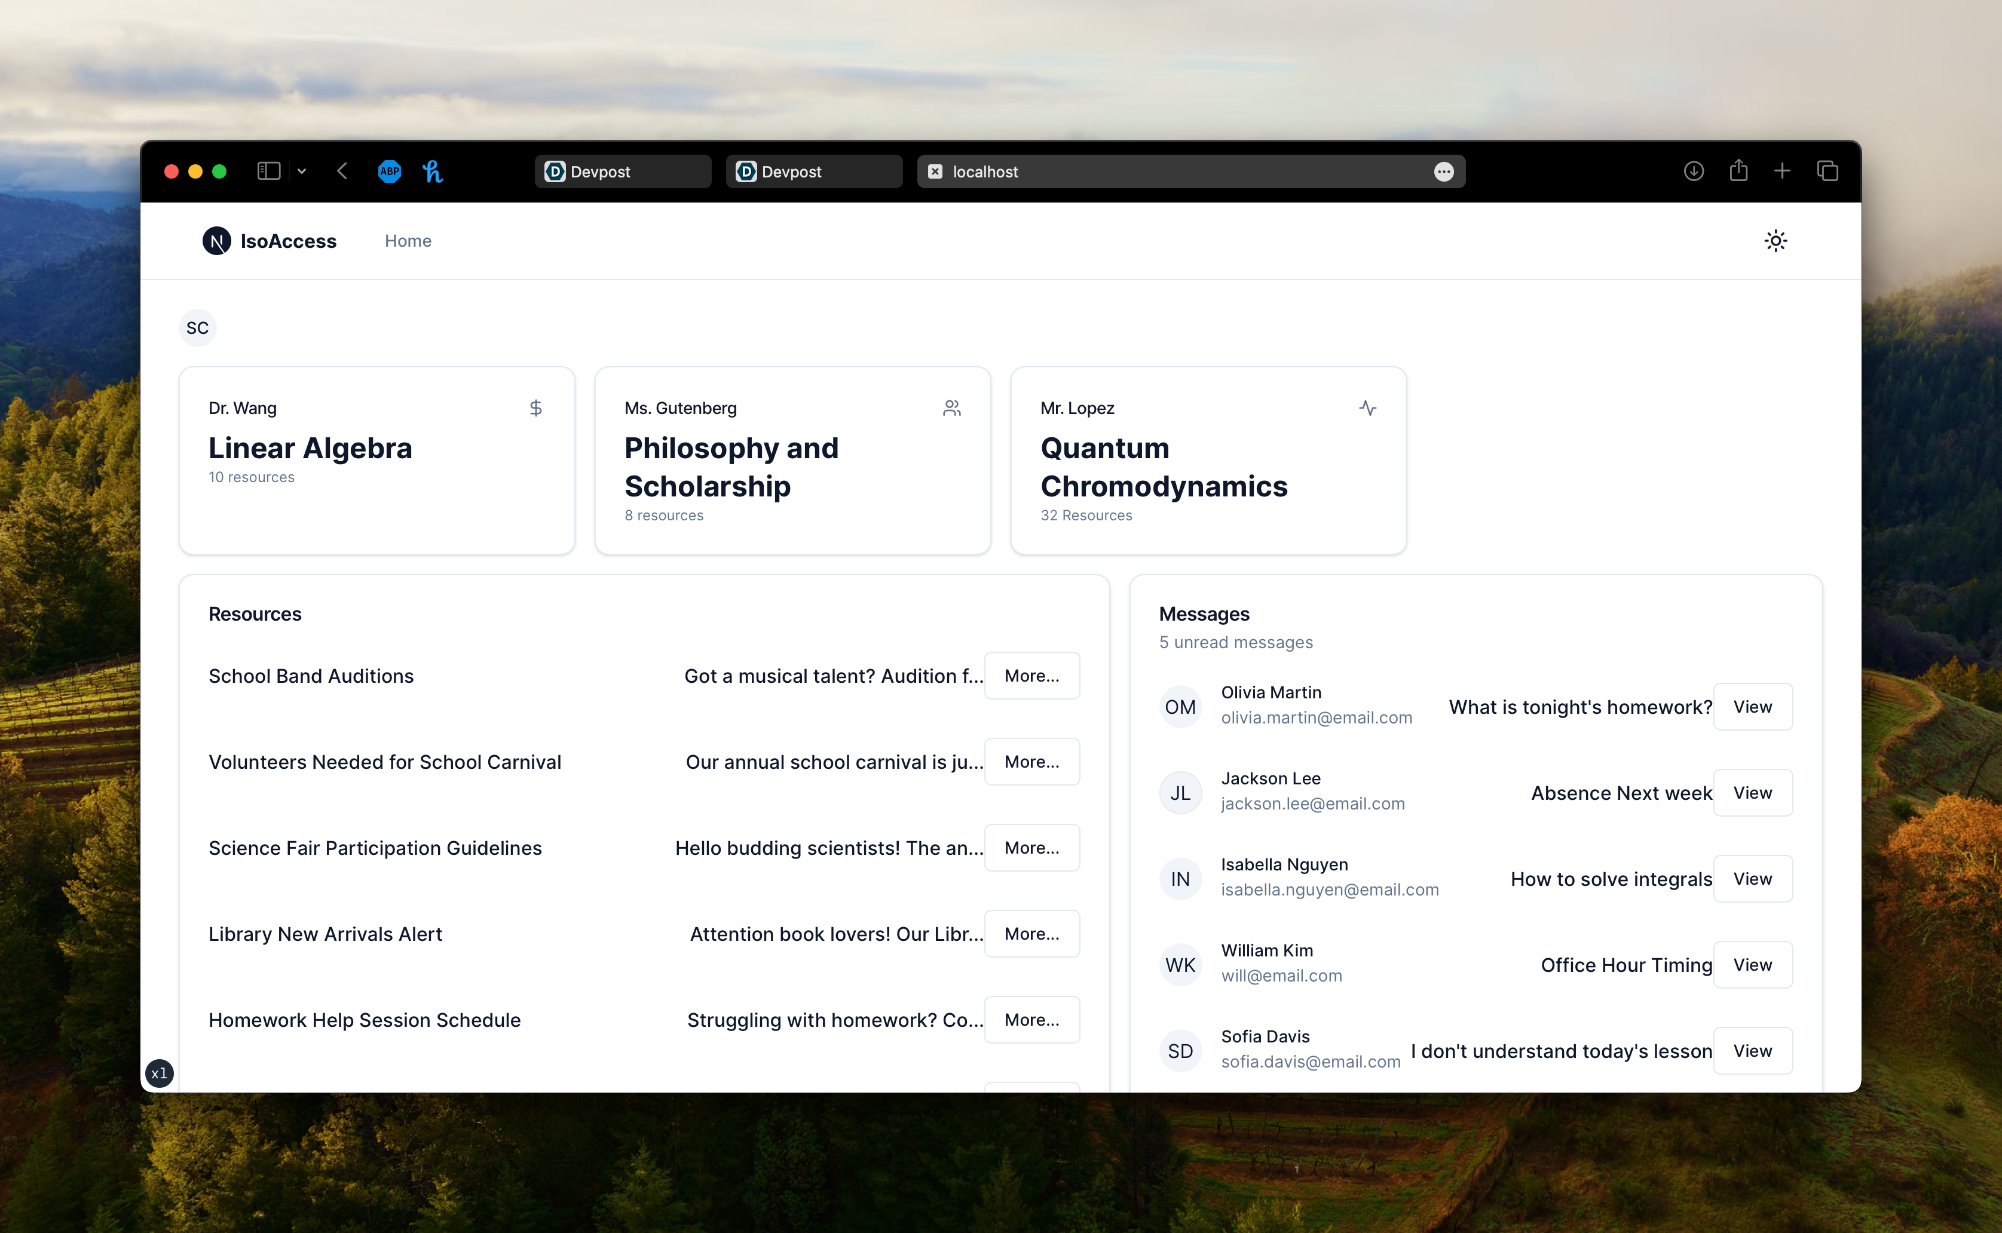The image size is (2002, 1233).
Task: Close the localhost tab with x icon
Action: tap(935, 171)
